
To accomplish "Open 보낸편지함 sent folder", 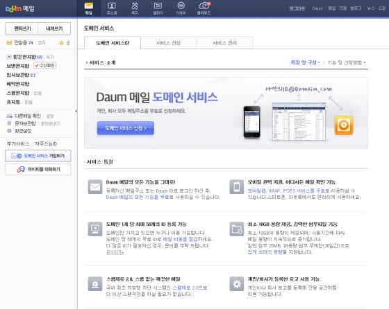I will point(18,66).
